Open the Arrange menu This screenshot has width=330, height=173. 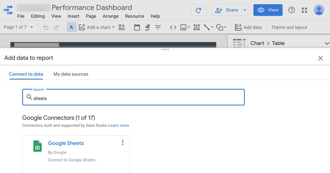[x=111, y=16]
